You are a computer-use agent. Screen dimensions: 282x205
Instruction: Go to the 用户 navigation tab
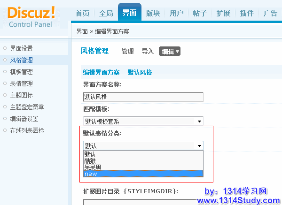(177, 13)
